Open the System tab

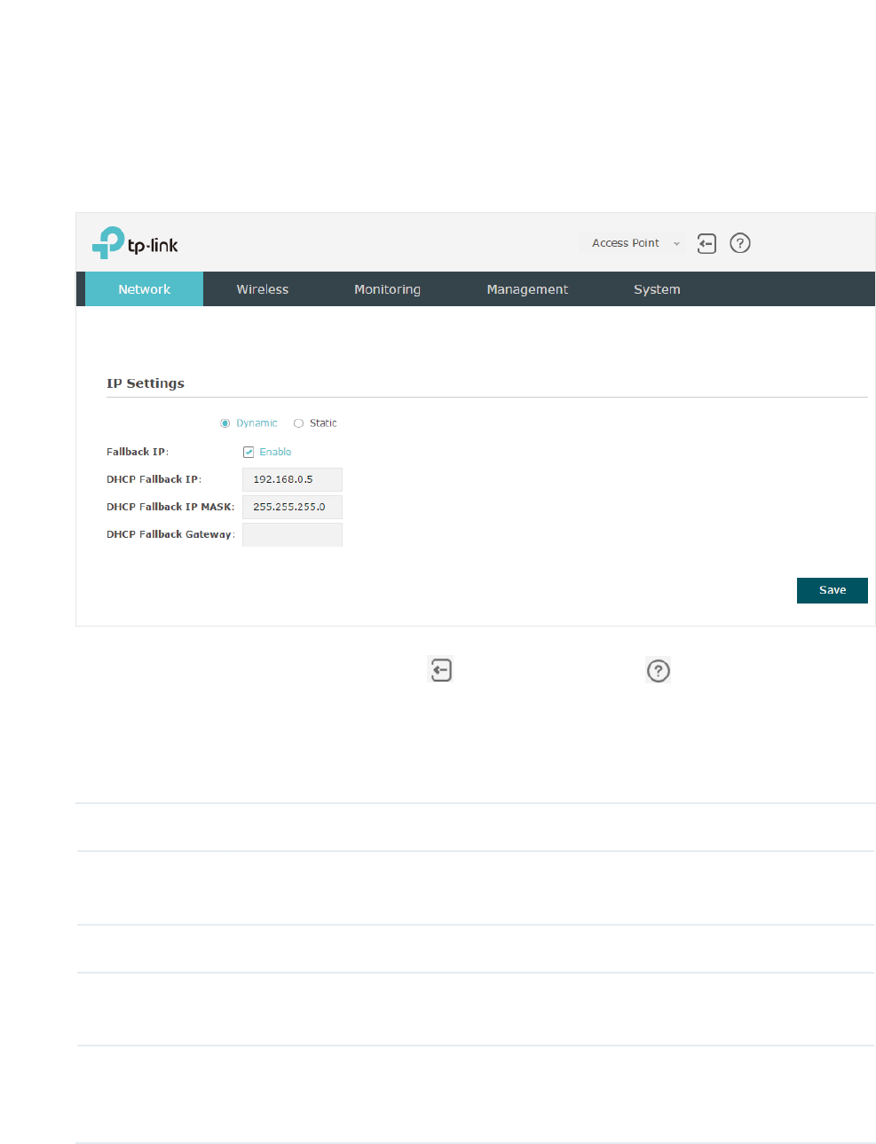657,289
